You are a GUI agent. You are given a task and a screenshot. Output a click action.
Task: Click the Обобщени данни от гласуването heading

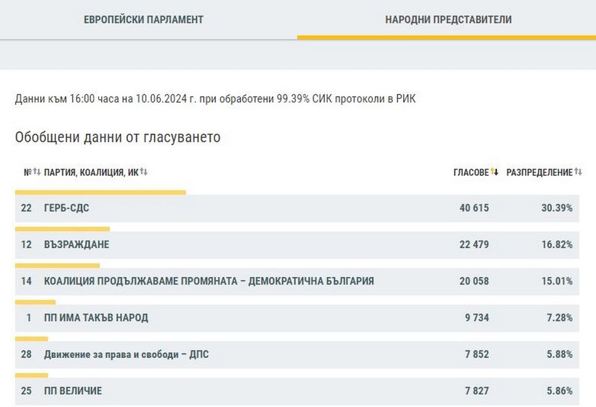[117, 137]
